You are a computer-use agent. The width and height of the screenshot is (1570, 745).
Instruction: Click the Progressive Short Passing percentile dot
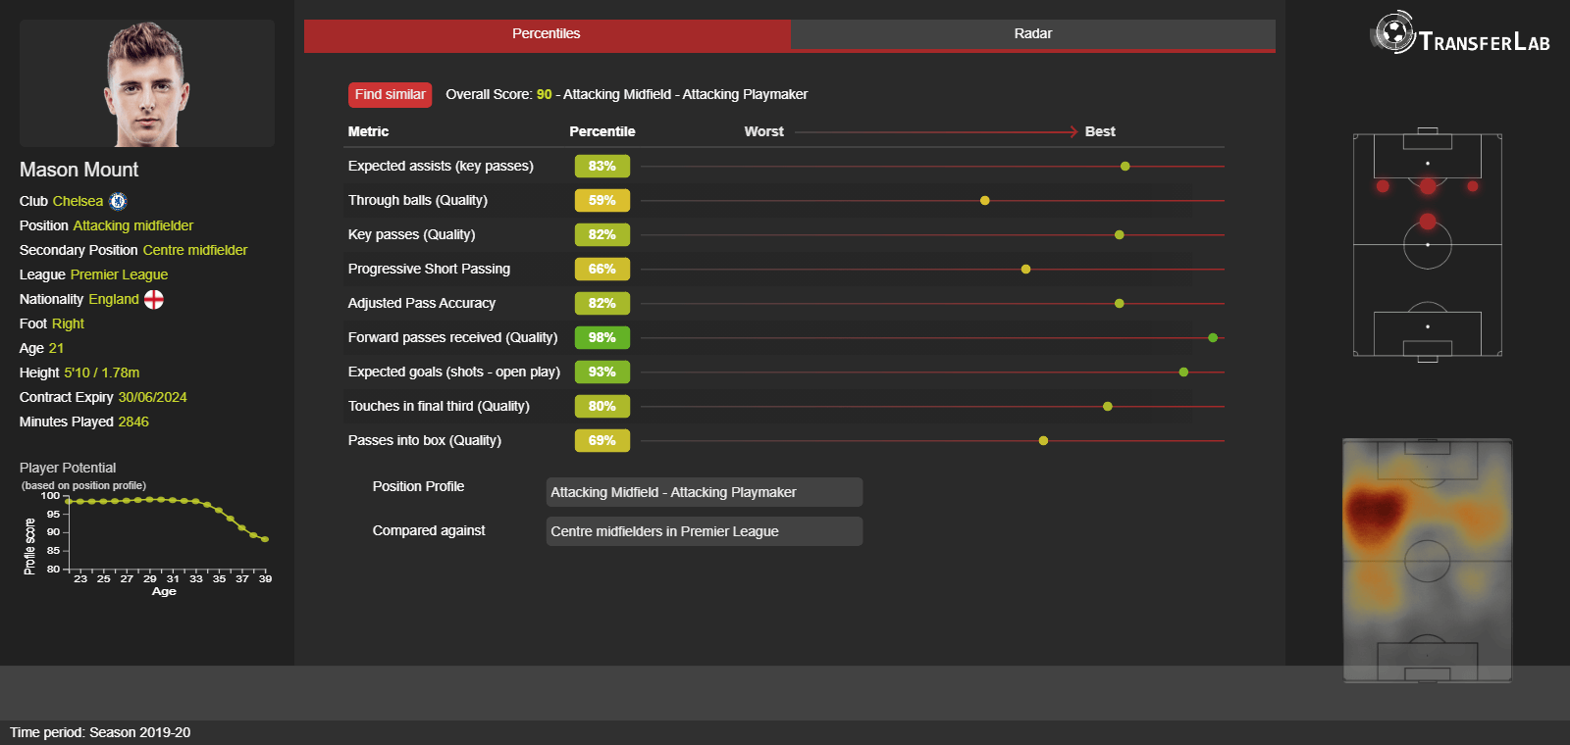click(1026, 270)
